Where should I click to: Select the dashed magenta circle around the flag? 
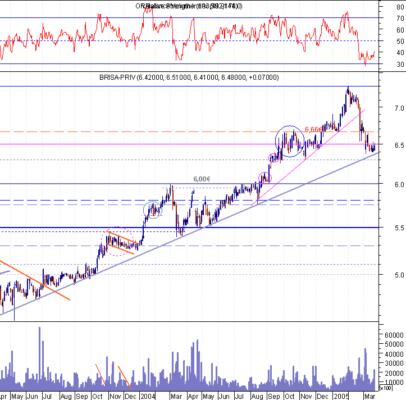point(117,242)
